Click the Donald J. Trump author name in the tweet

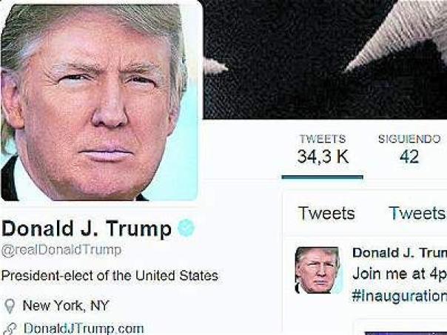(x=400, y=253)
